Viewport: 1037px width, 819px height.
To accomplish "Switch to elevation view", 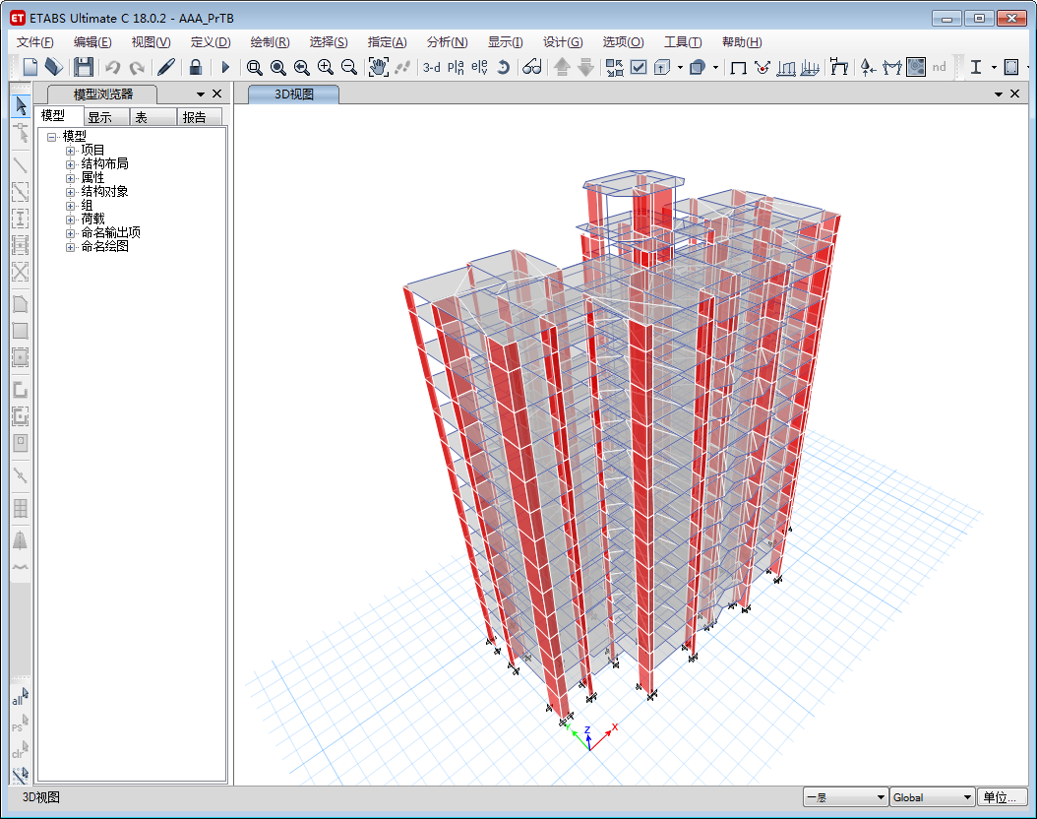I will pos(479,68).
